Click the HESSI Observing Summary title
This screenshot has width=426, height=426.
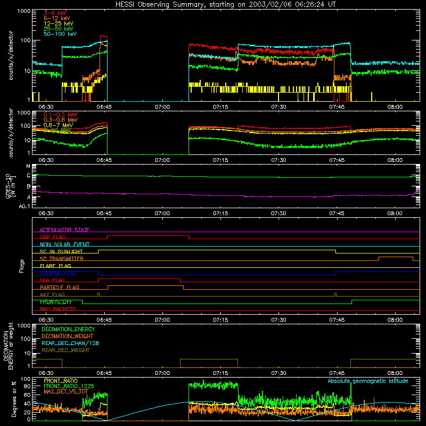click(x=225, y=4)
